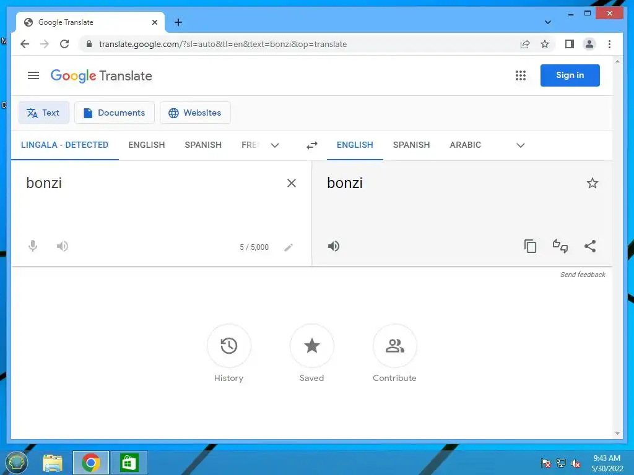634x475 pixels.
Task: Switch to Documents translation
Action: click(115, 113)
